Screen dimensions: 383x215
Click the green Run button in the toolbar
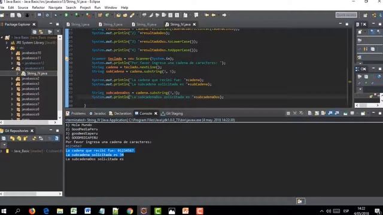tap(66, 15)
